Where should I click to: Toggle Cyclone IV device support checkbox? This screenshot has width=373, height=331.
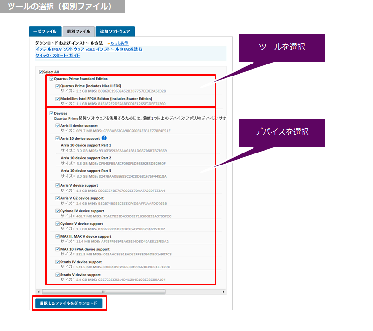tap(57, 211)
